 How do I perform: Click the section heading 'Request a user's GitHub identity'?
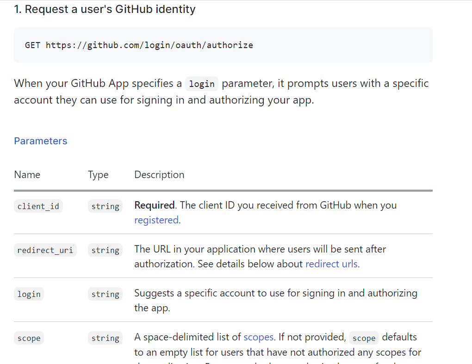105,9
